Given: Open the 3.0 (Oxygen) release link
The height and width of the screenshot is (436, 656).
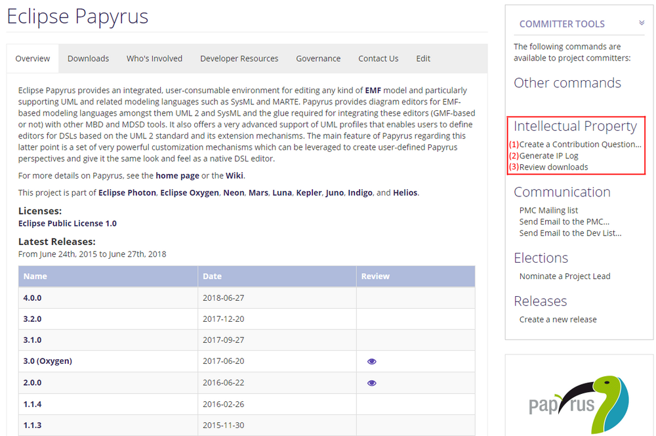Looking at the screenshot, I should [x=48, y=361].
